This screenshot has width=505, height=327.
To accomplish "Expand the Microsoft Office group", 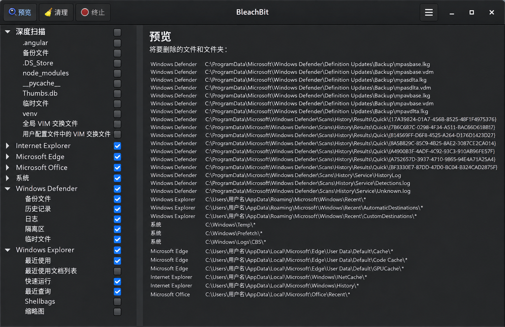I will pyautogui.click(x=8, y=167).
